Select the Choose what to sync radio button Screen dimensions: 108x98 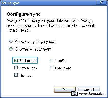[x=11, y=49]
